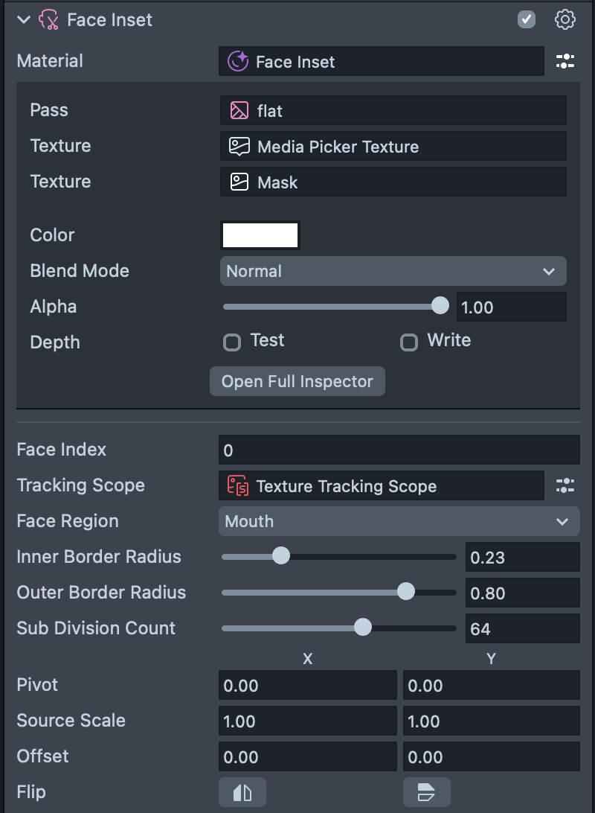This screenshot has height=813, width=595.
Task: Click the Face Inset material reference
Action: (381, 61)
